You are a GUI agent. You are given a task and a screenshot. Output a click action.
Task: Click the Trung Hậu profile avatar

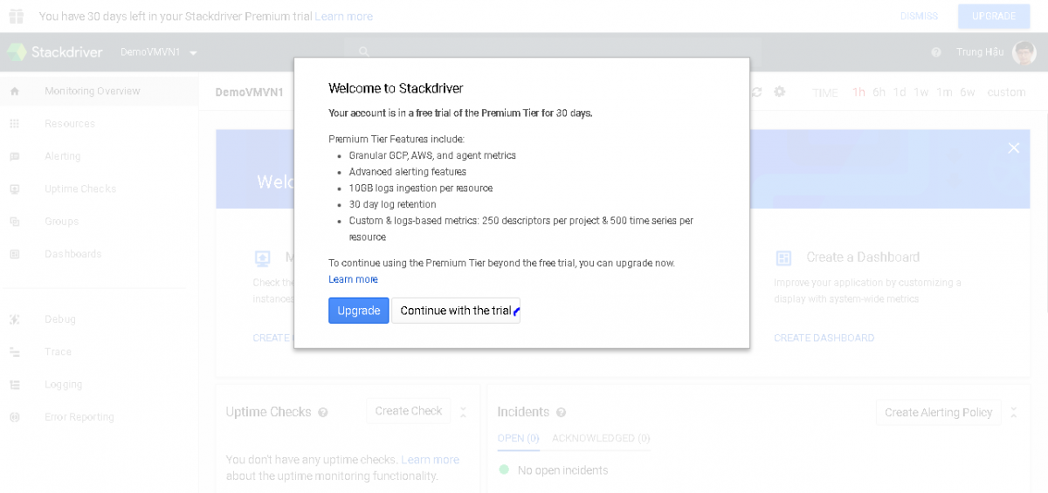click(1024, 52)
